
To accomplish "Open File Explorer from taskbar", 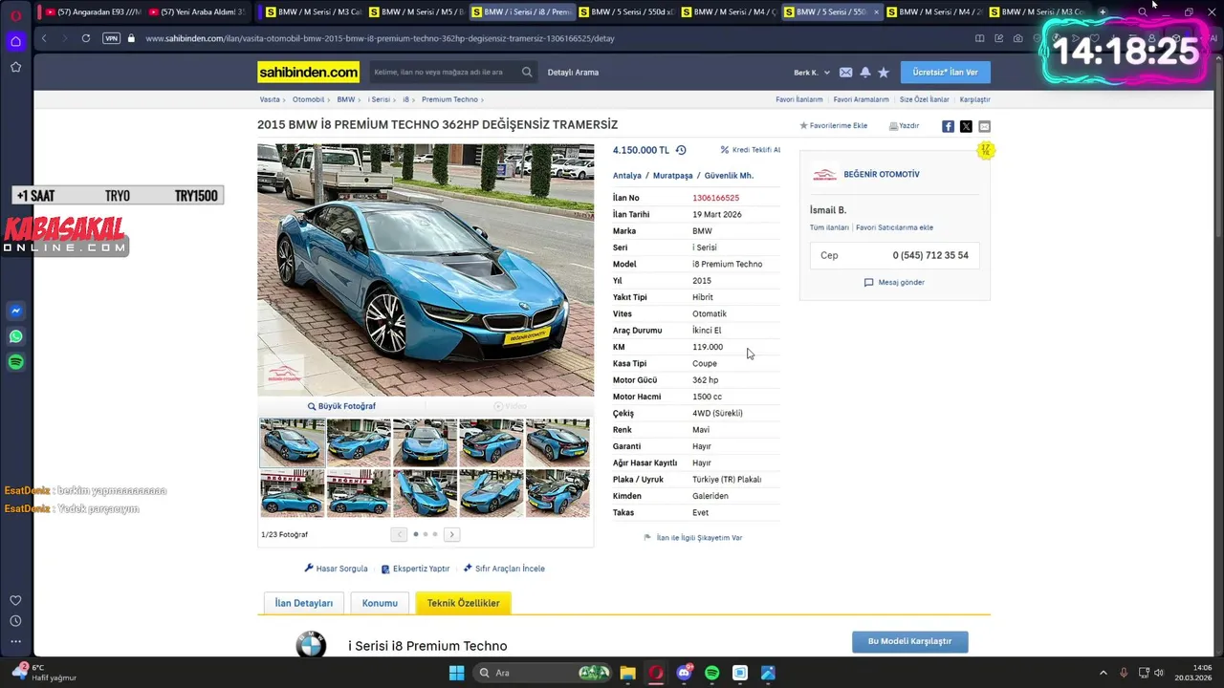I will coord(627,673).
